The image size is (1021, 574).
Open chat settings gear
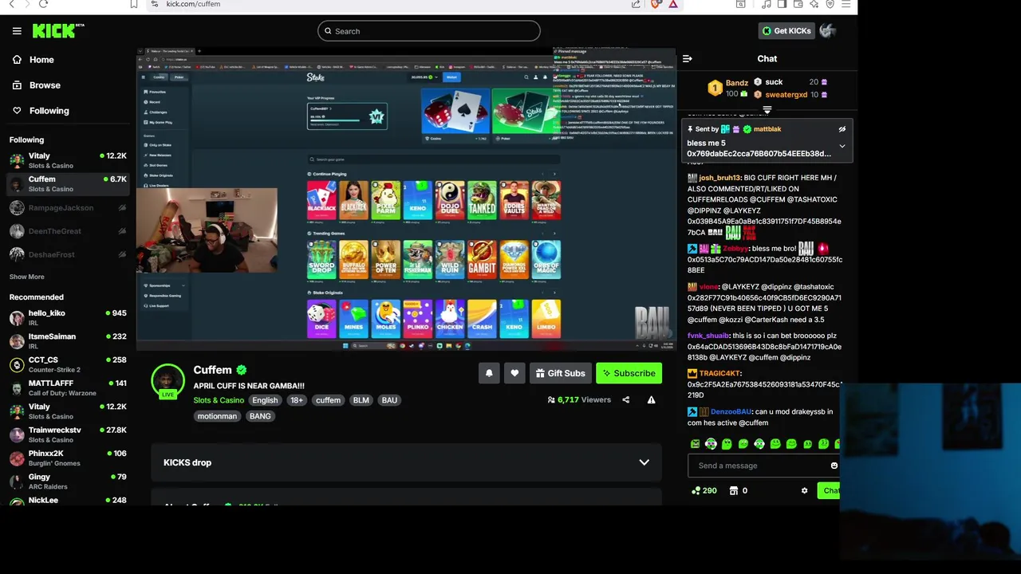coord(804,491)
